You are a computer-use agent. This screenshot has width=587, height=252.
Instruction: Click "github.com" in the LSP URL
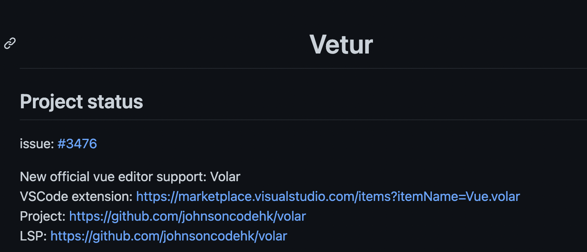tap(126, 236)
